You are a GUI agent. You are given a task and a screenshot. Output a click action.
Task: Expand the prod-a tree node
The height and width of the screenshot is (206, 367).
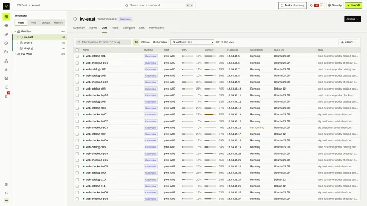click(18, 43)
